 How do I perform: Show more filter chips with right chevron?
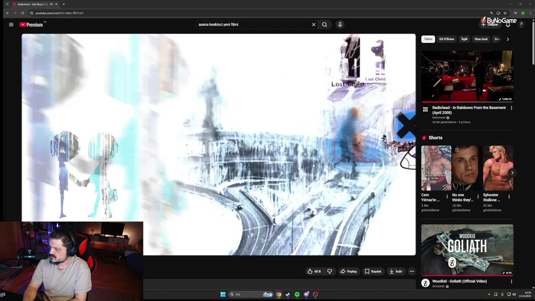[507, 39]
